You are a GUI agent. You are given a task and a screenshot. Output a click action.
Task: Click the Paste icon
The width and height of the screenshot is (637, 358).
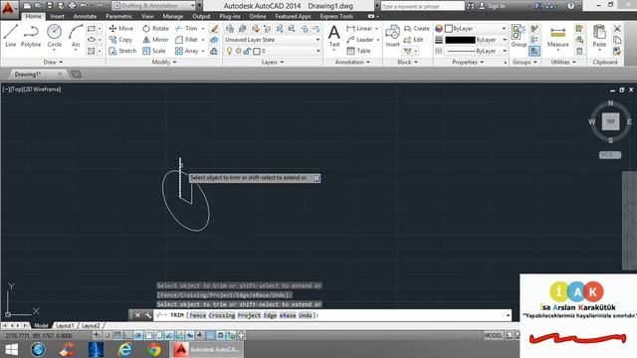(599, 37)
